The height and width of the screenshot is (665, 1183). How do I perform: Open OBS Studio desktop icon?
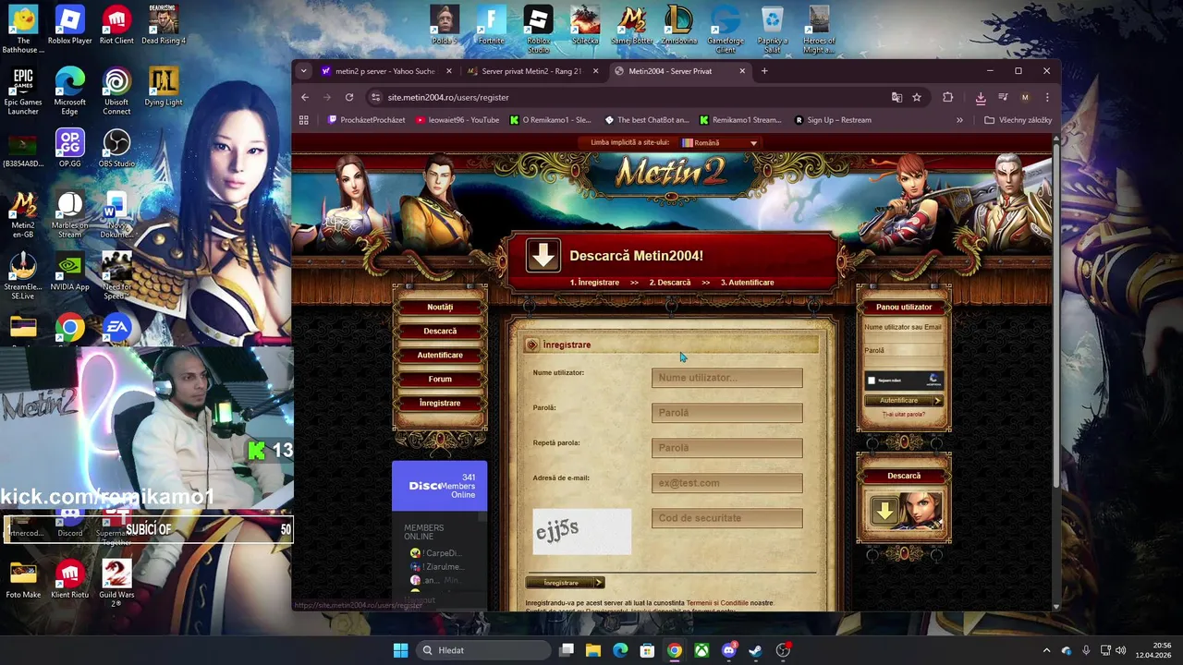tap(116, 149)
